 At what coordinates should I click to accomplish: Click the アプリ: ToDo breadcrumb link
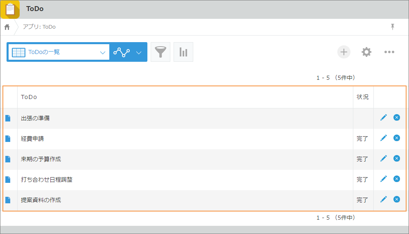coord(39,27)
